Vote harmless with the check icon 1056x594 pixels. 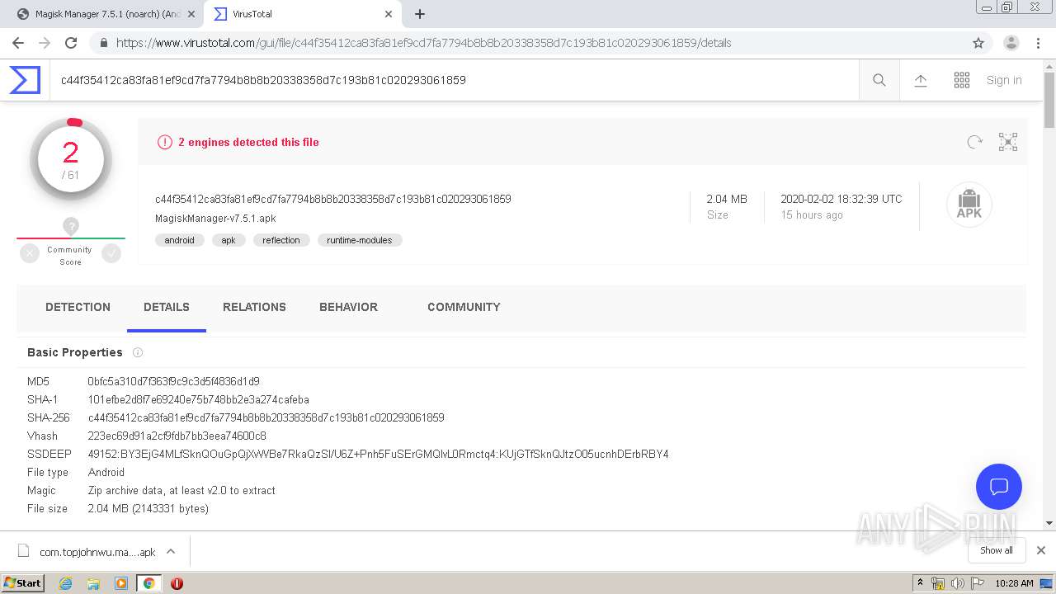[x=111, y=254]
